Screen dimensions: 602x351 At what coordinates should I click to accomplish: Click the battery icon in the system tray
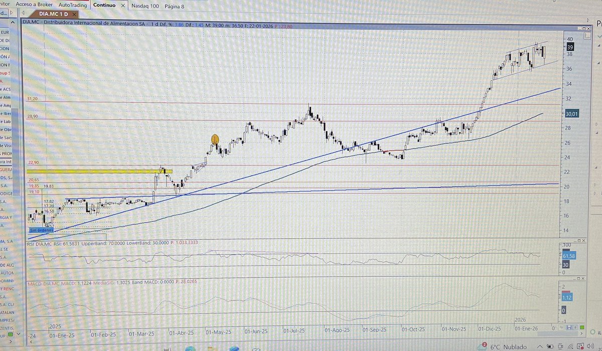click(550, 346)
